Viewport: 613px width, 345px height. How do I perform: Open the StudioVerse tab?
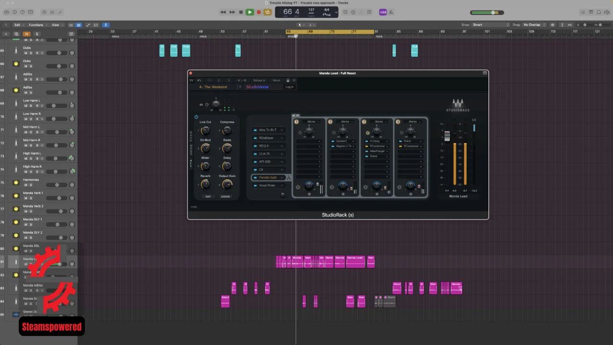coord(257,87)
